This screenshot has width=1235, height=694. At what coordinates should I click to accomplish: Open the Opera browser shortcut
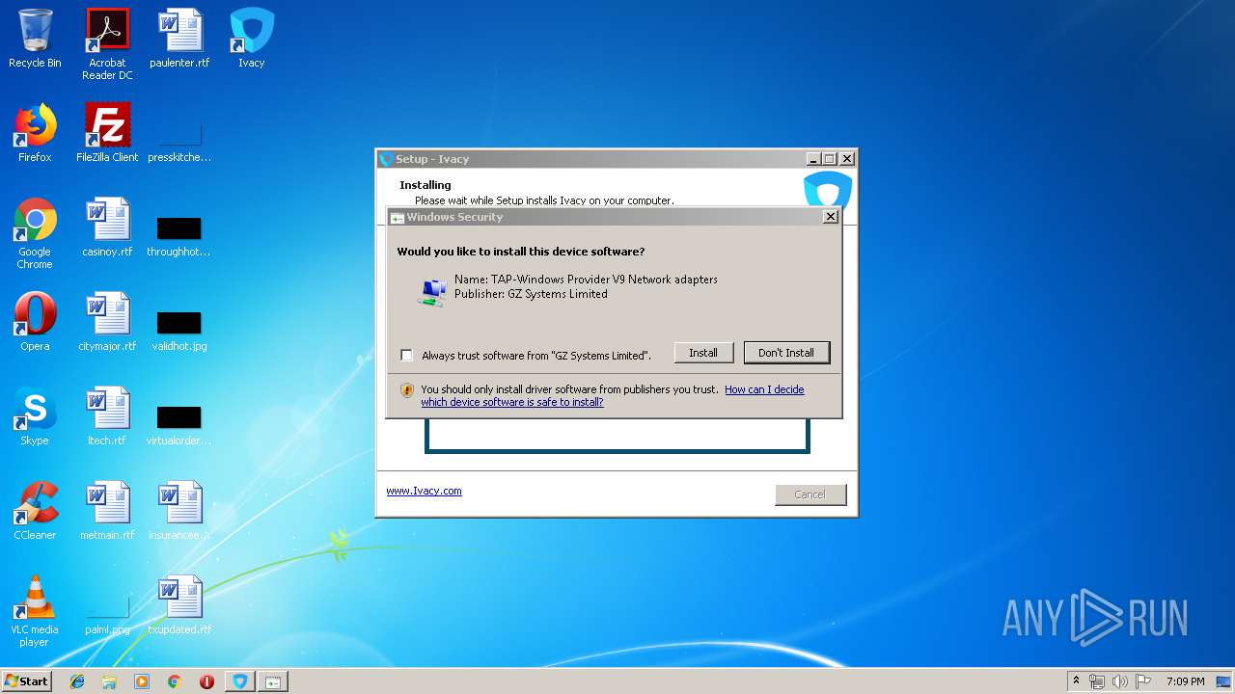(x=35, y=322)
